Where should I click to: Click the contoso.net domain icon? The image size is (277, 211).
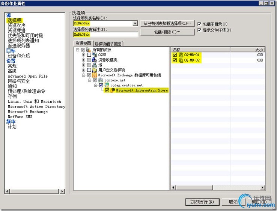click(100, 80)
